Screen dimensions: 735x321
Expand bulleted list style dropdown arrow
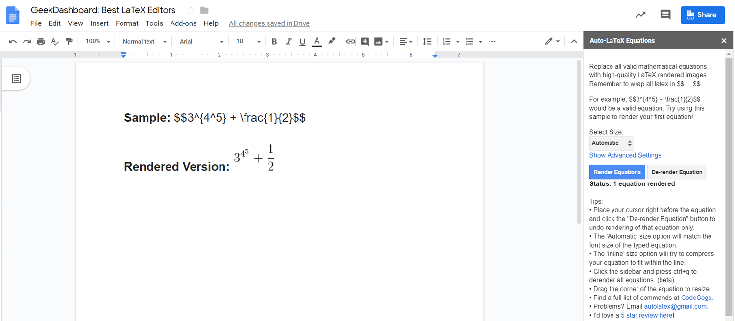tap(480, 42)
